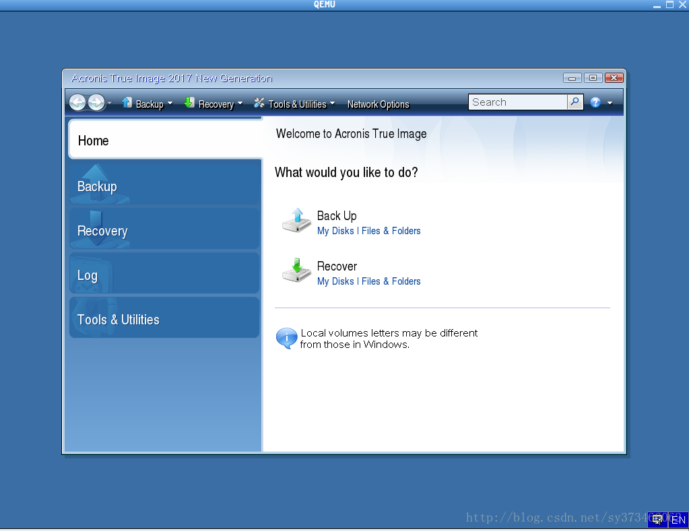This screenshot has width=689, height=531.
Task: Open Files & Folders link under Back Up
Action: (x=391, y=231)
